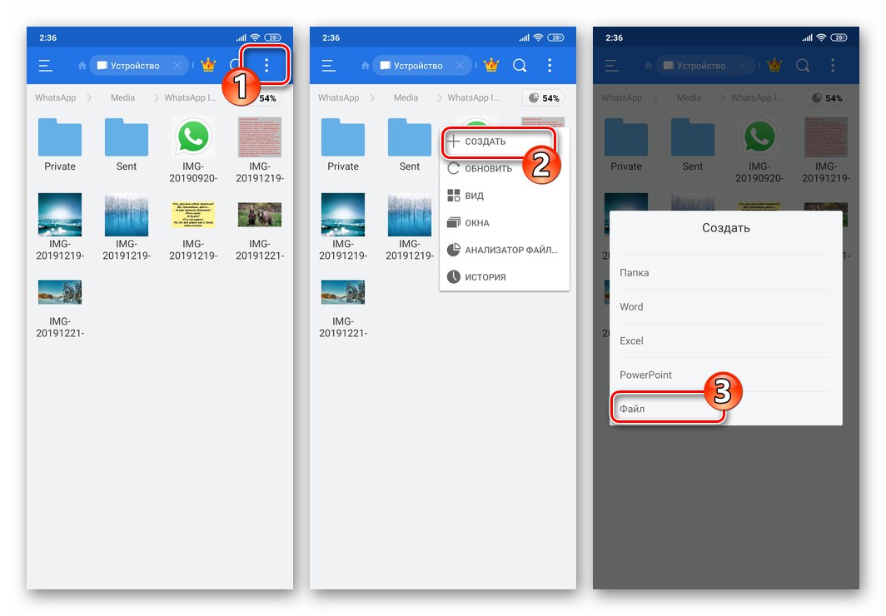Tap the signal strength icon on the Создать dialog screen
The width and height of the screenshot is (886, 616).
pyautogui.click(x=807, y=37)
